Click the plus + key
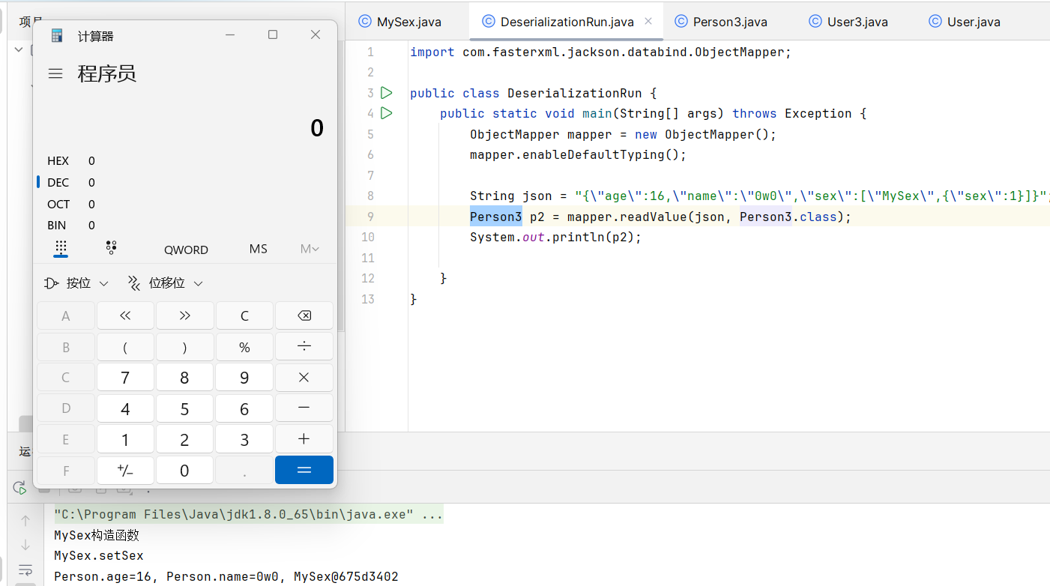The height and width of the screenshot is (586, 1050). point(304,439)
